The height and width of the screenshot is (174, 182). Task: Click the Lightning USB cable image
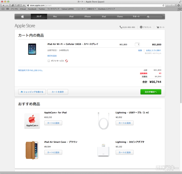(103, 121)
